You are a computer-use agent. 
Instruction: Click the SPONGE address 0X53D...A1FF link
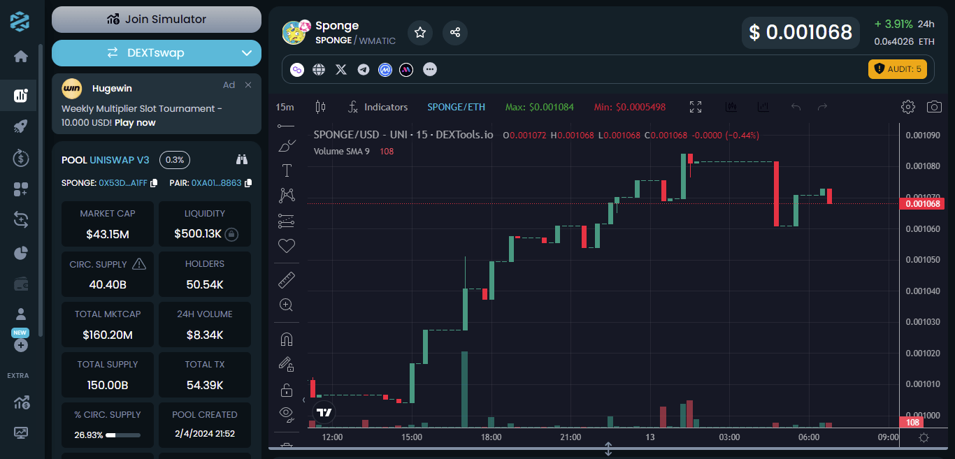coord(123,183)
